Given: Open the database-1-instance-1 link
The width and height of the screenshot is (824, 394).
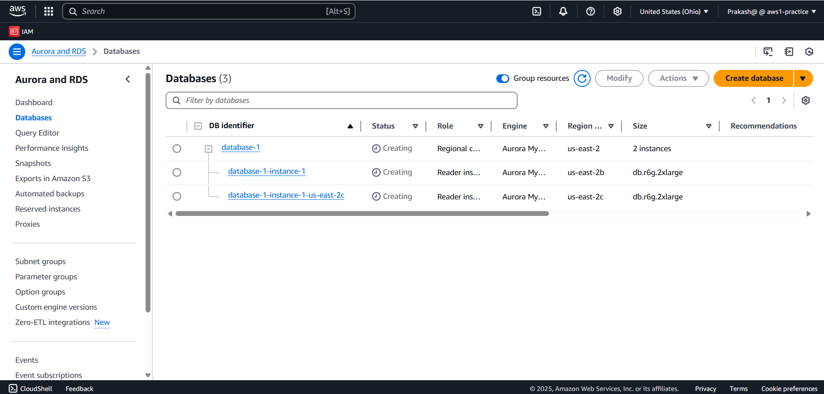Looking at the screenshot, I should pos(267,171).
